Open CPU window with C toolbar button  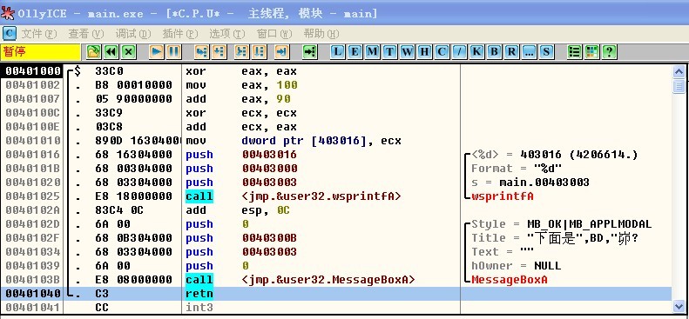(442, 52)
